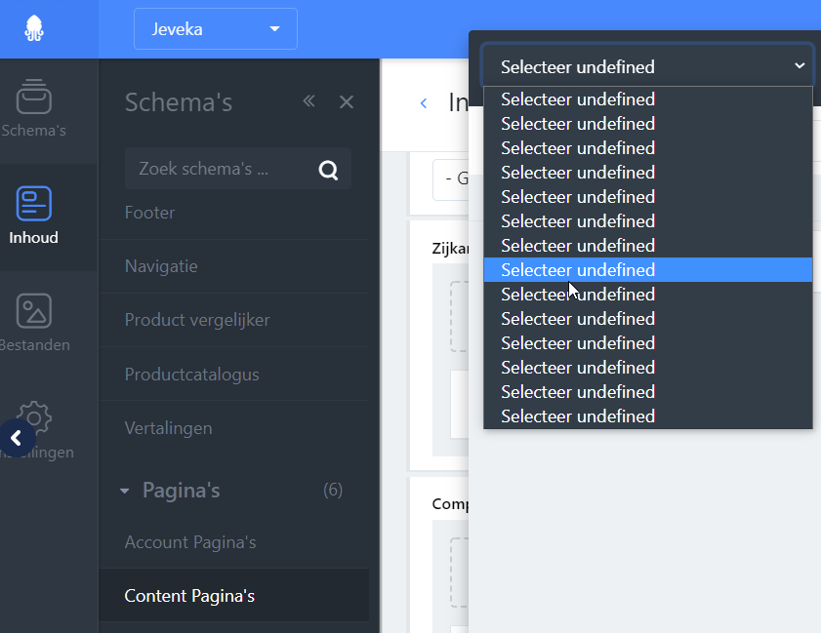This screenshot has width=821, height=633.
Task: Open the Bestanden assets section
Action: point(34,323)
